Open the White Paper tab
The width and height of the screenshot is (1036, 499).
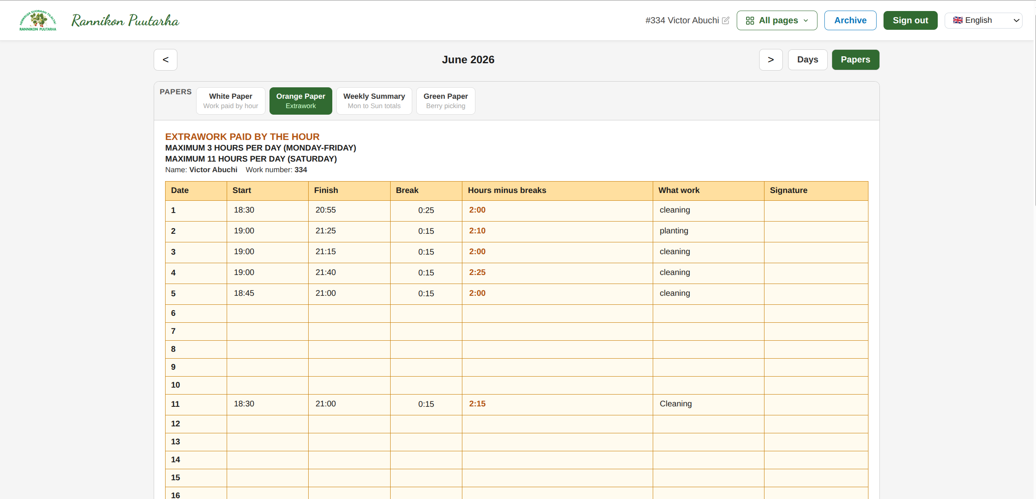231,101
